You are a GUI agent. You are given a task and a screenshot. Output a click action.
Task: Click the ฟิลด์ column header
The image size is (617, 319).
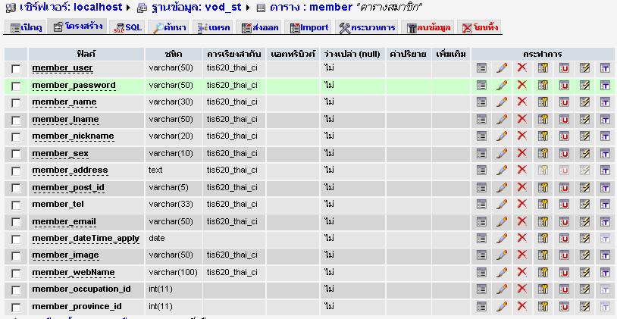click(86, 54)
